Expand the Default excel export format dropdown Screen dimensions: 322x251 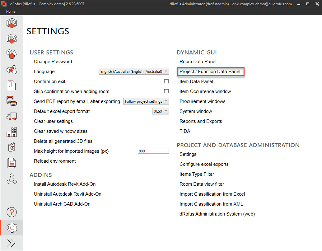tap(161, 111)
